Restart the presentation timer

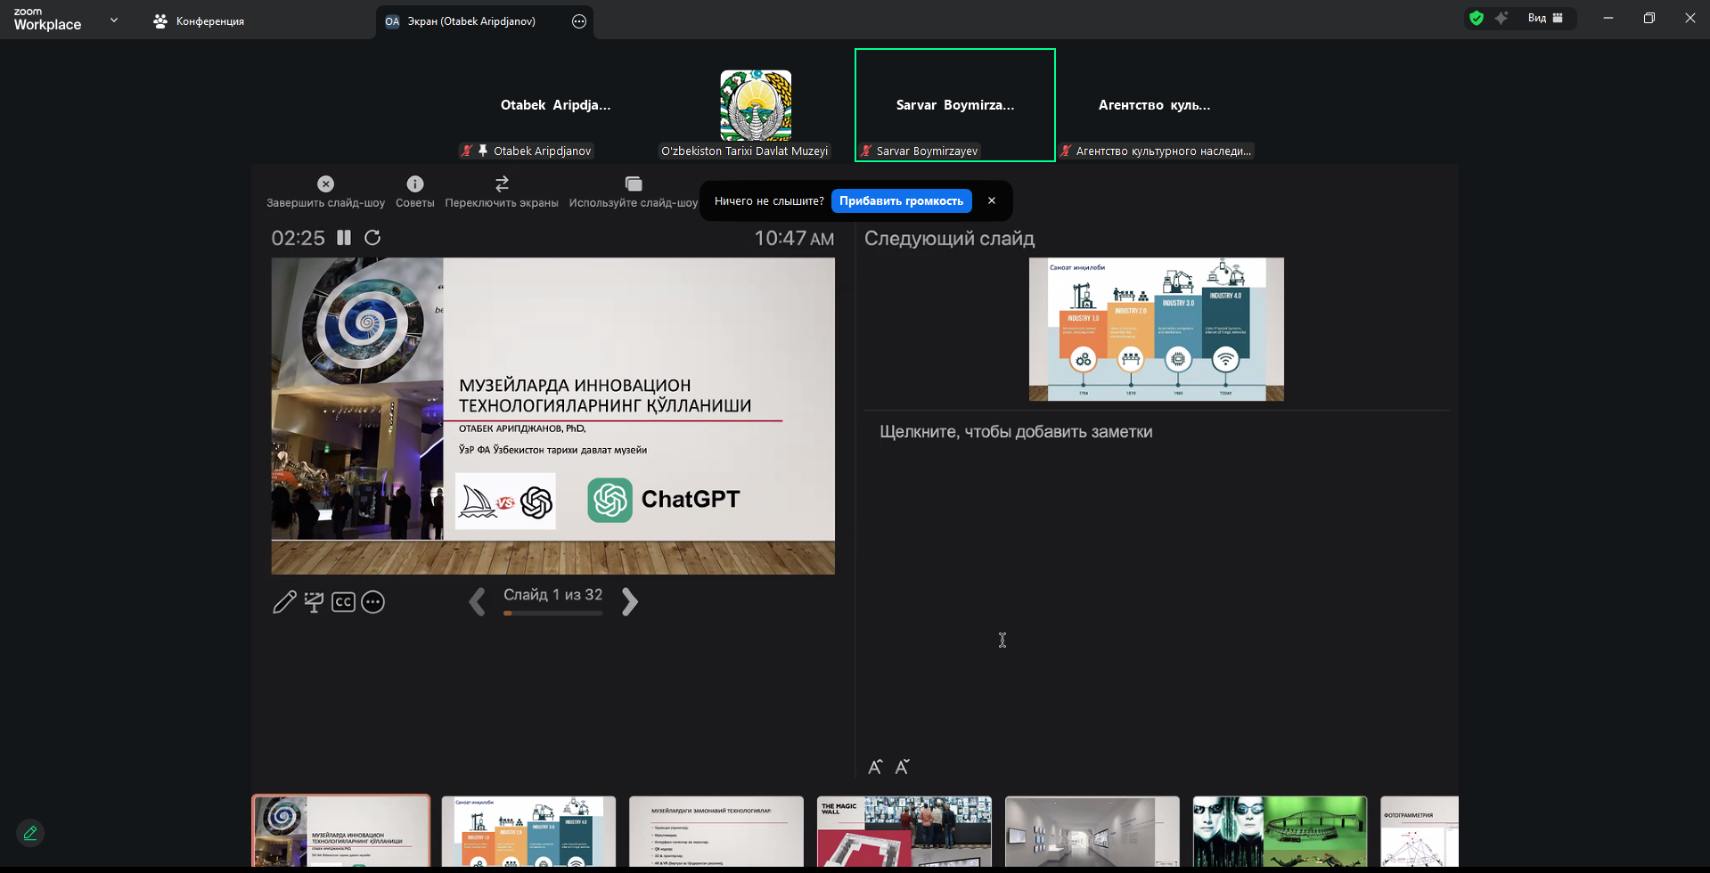[x=372, y=238]
